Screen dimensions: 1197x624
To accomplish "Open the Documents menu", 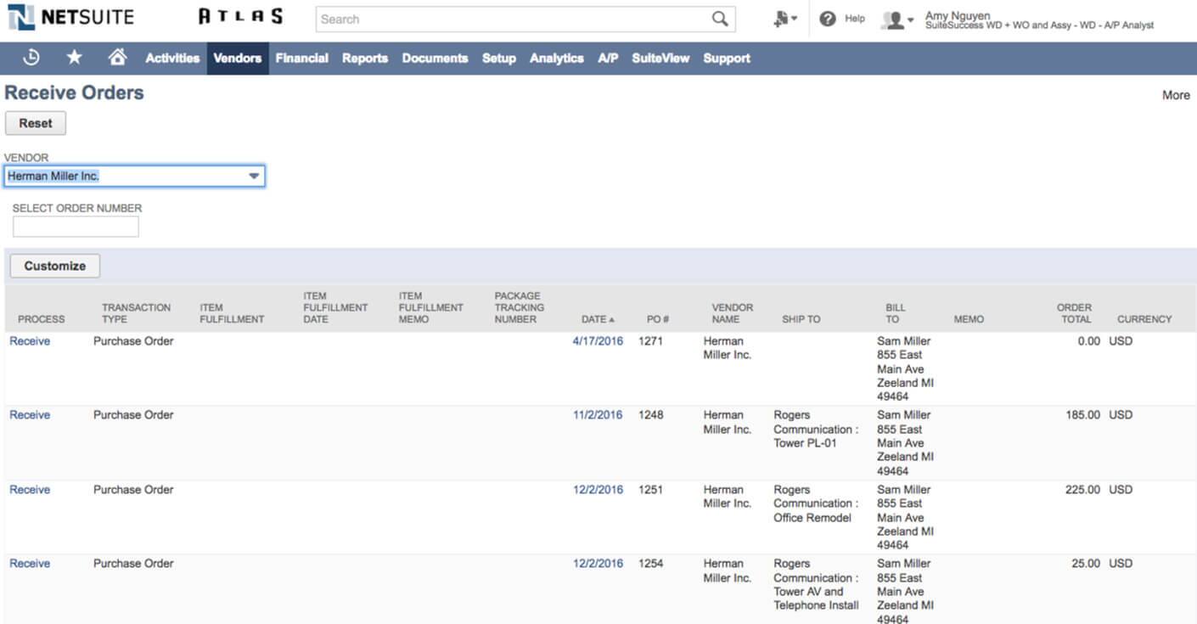I will point(435,58).
